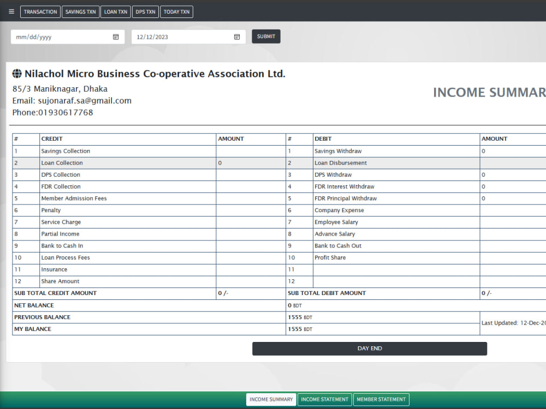546x409 pixels.
Task: Select the Insurance credit row
Action: tap(54, 269)
